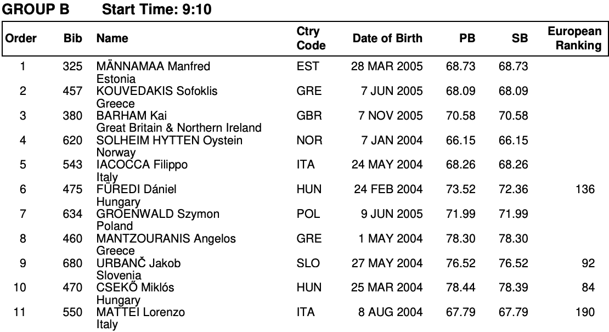Image resolution: width=609 pixels, height=332 pixels.
Task: Click the Name column header
Action: [112, 38]
